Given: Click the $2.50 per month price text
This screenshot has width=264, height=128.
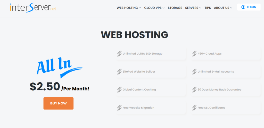Looking at the screenshot, I should (x=59, y=87).
